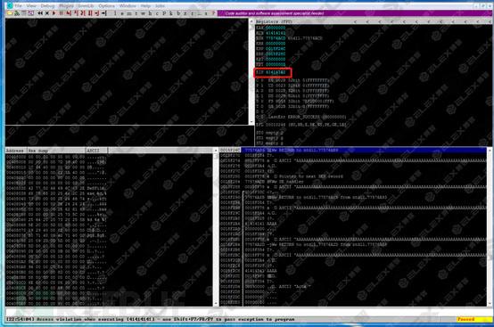Open the Plugins menu
Image resolution: width=494 pixels, height=327 pixels.
[x=66, y=6]
